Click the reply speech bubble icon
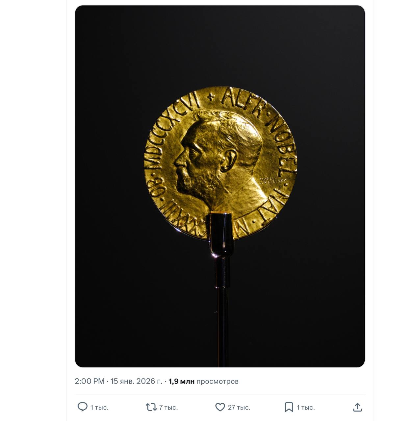416x421 pixels. pos(82,407)
